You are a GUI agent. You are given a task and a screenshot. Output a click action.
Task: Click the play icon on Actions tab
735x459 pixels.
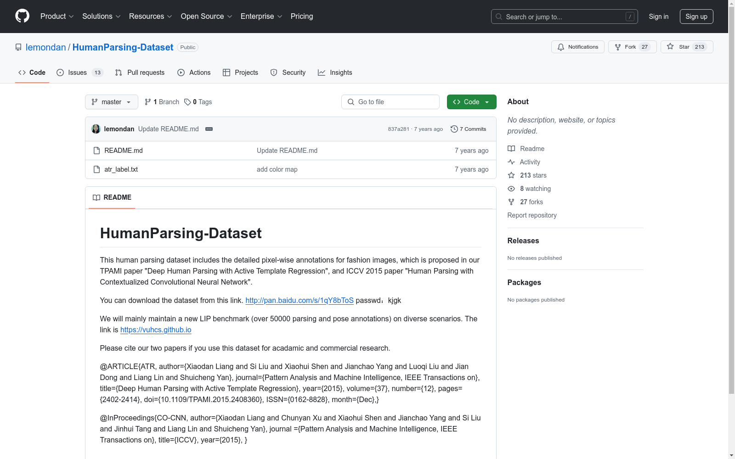click(181, 73)
